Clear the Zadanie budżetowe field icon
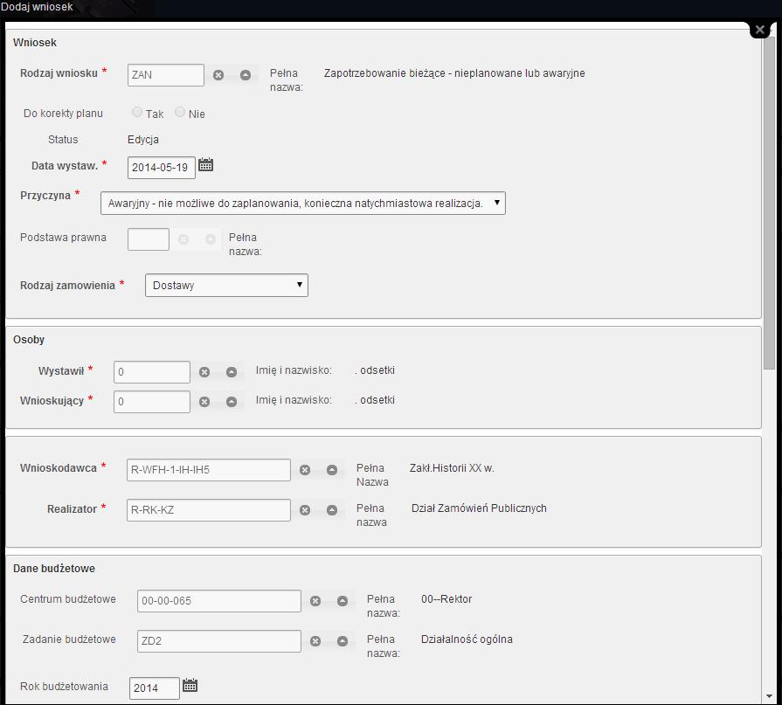 (315, 642)
